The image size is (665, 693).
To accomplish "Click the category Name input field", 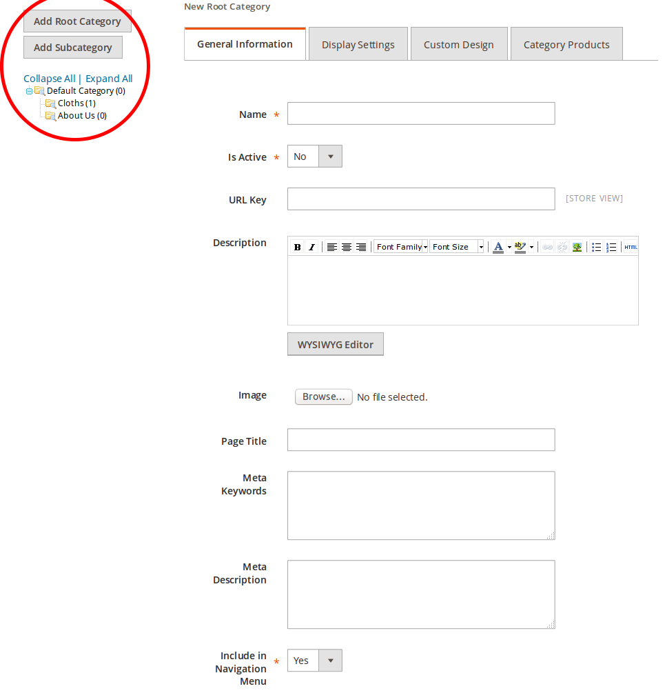I will coord(420,114).
